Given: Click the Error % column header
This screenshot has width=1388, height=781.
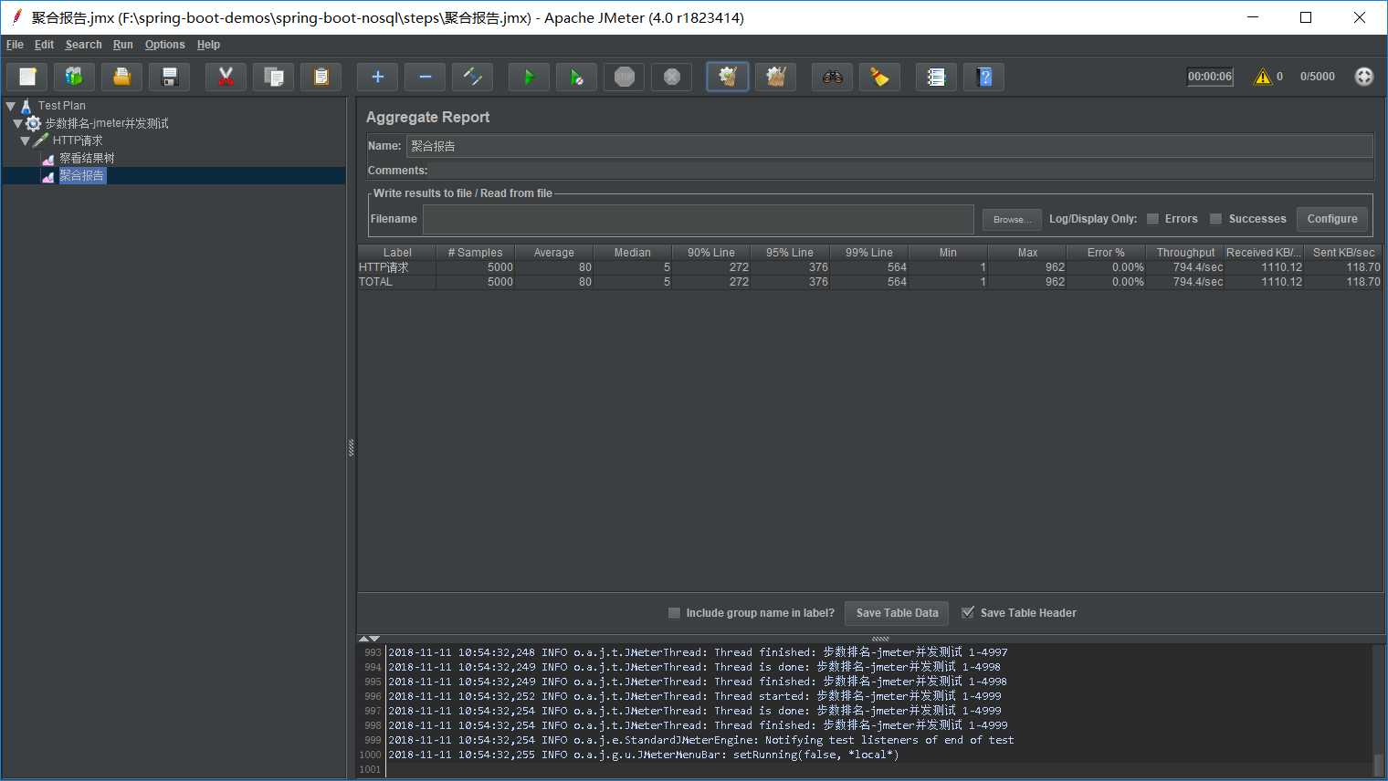Looking at the screenshot, I should pyautogui.click(x=1106, y=253).
